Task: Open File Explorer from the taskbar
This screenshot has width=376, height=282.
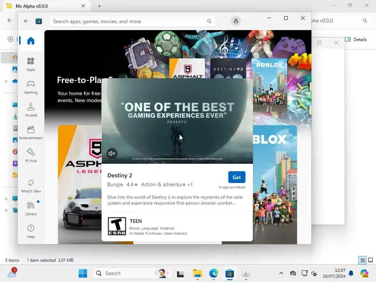Action: (x=197, y=273)
